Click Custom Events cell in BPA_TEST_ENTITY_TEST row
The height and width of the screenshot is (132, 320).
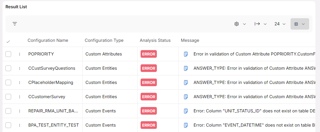coord(101,125)
